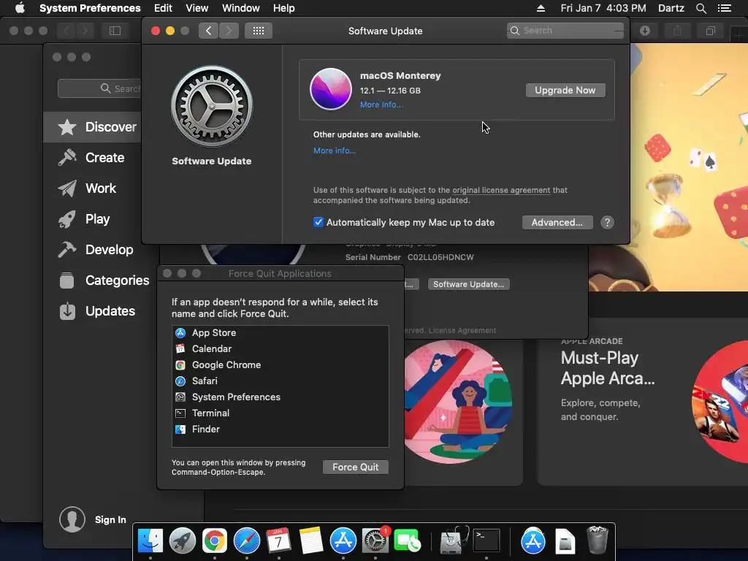748x561 pixels.
Task: Open FaceTime icon in the Dock
Action: point(408,541)
